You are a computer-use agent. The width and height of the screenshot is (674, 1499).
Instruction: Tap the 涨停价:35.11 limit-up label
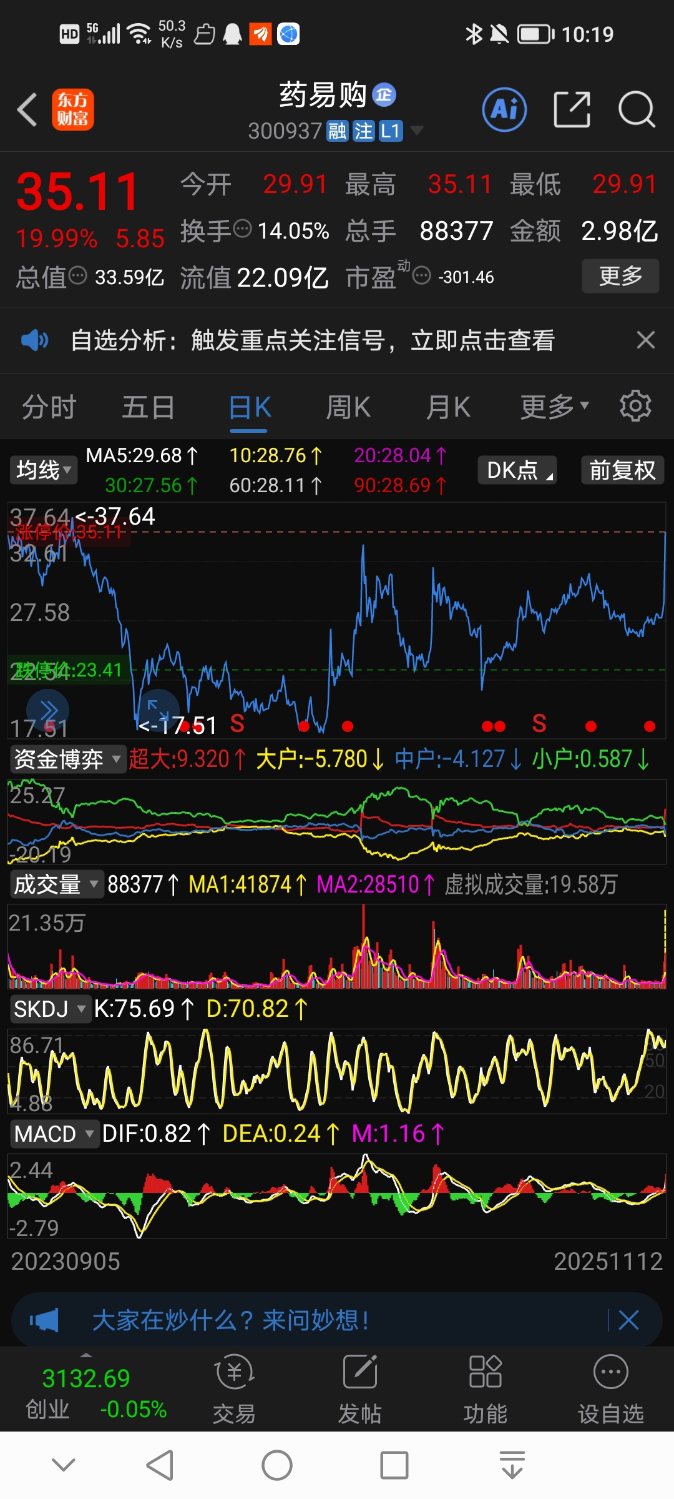pos(69,532)
